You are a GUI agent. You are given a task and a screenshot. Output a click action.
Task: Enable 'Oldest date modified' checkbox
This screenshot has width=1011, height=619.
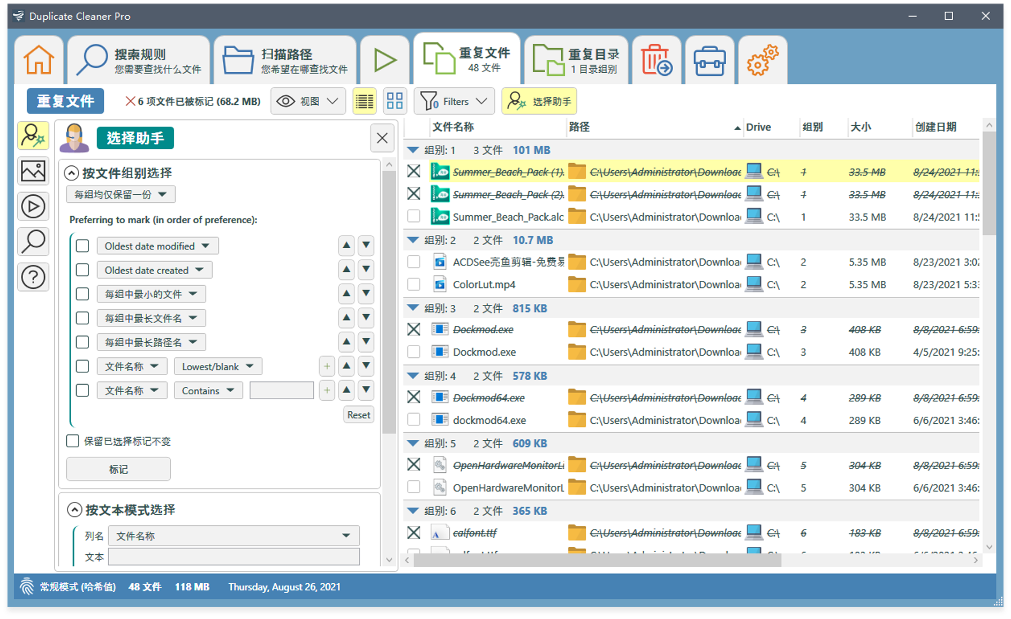[x=82, y=246]
